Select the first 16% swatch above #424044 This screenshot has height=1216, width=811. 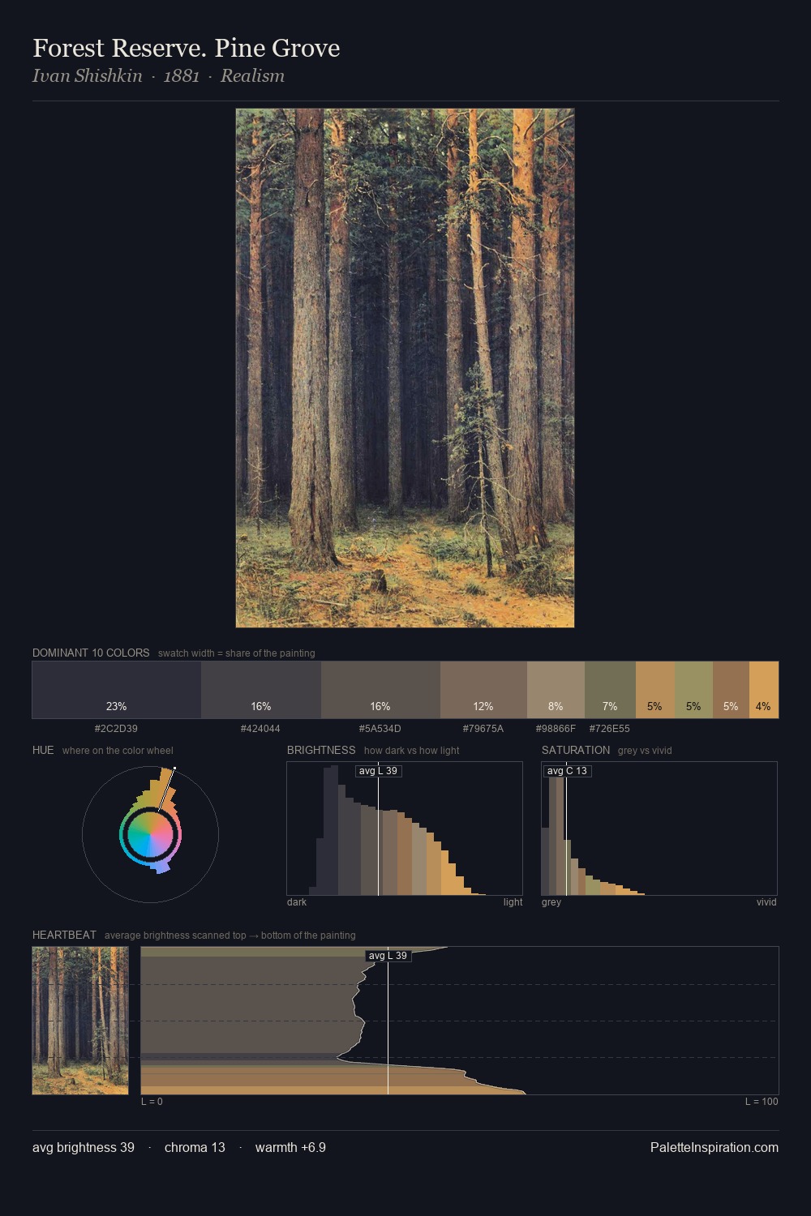pos(261,690)
